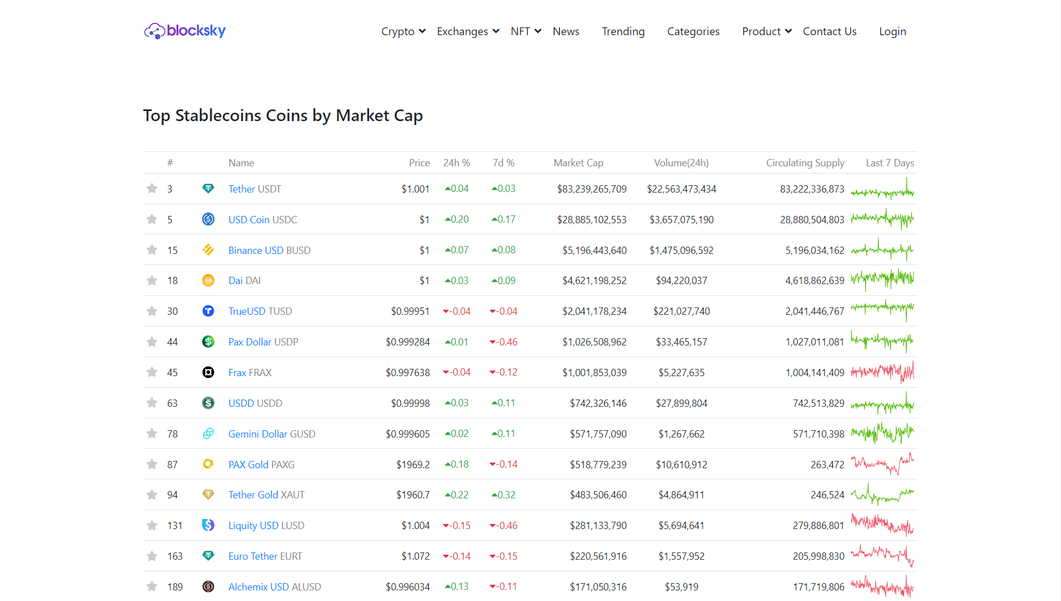This screenshot has width=1061, height=601.
Task: Click the USD Coin USDC icon
Action: pyautogui.click(x=208, y=219)
